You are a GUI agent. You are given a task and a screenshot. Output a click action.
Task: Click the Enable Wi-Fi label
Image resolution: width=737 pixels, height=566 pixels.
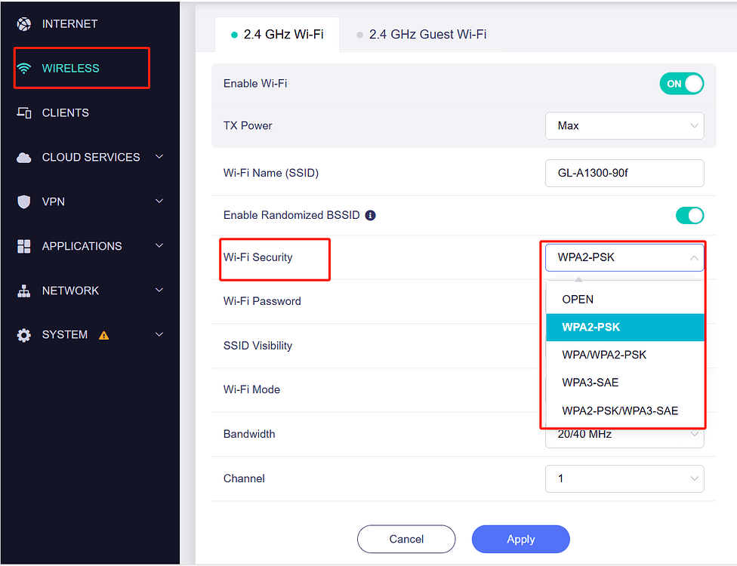tap(255, 84)
